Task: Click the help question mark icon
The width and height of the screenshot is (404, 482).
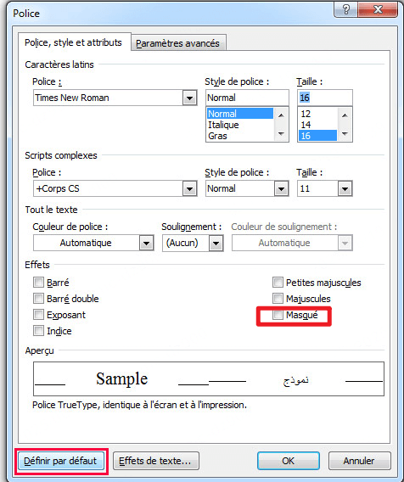Action: pos(345,9)
